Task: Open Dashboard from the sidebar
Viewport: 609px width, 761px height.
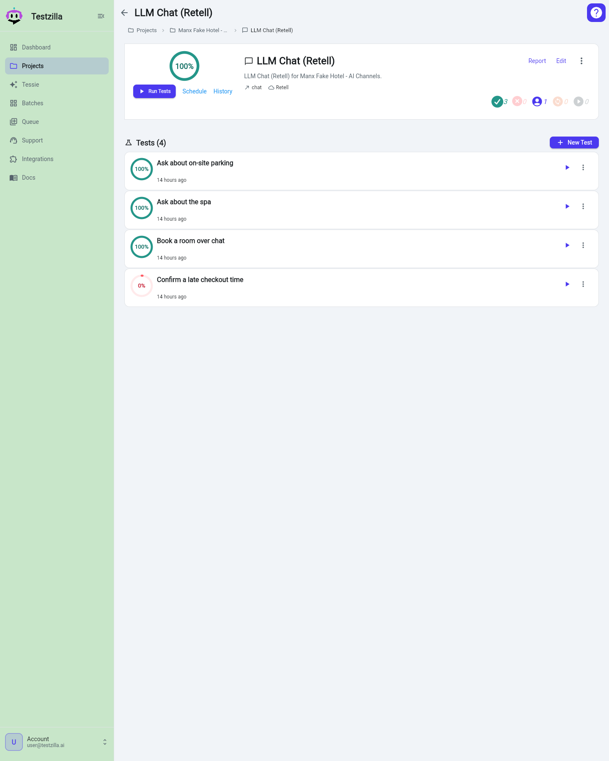Action: [57, 47]
